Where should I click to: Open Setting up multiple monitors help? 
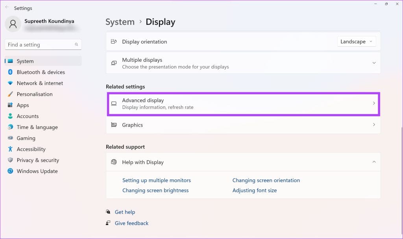(x=157, y=180)
